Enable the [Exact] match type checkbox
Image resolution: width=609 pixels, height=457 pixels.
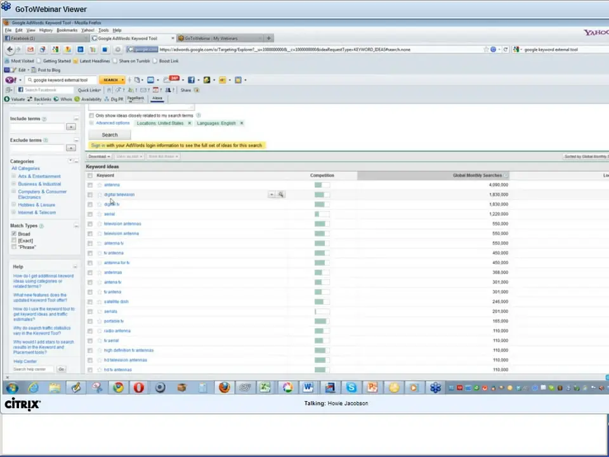click(x=14, y=241)
